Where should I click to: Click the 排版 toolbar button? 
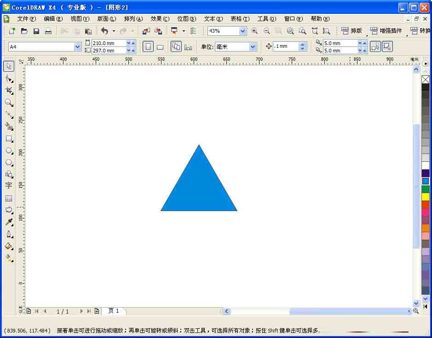[354, 31]
